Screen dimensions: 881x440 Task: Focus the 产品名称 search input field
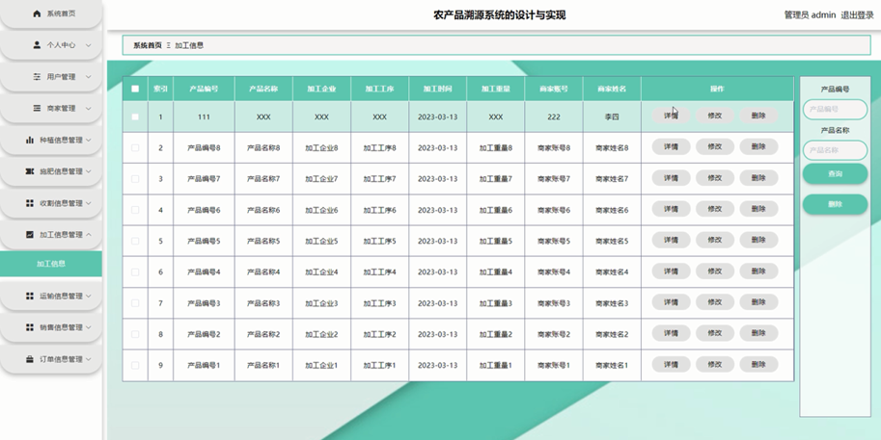point(835,150)
